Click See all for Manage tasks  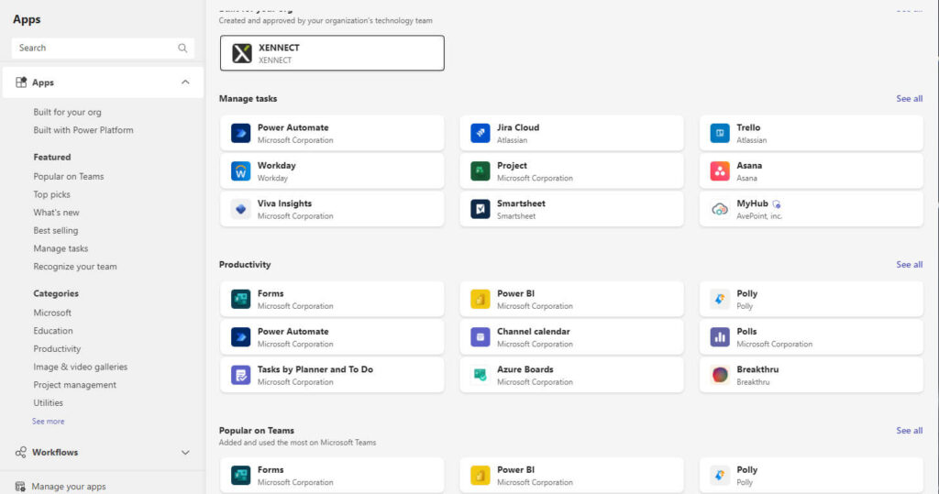pos(909,99)
